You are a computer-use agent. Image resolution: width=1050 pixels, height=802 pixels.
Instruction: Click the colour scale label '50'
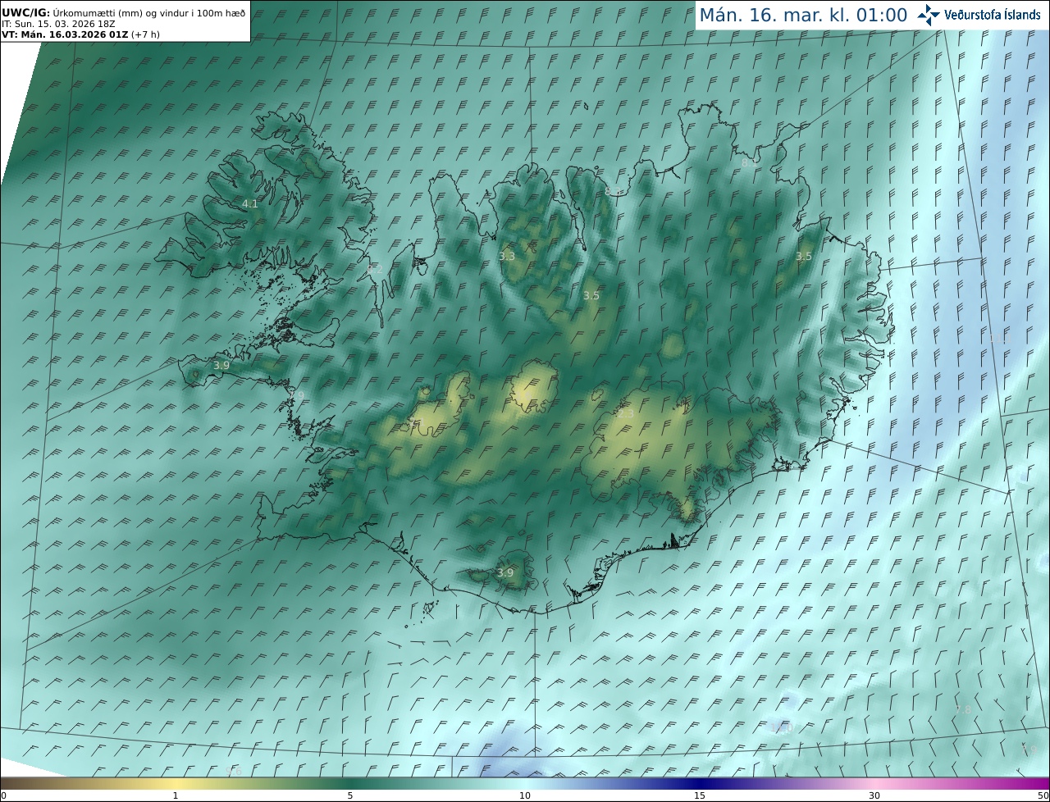[1043, 795]
